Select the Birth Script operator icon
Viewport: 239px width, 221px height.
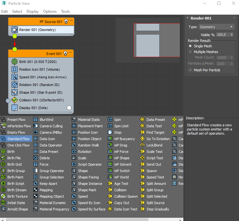(x=3, y=184)
